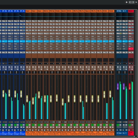Open instrument editor keyboard icon on channel 79
The height and width of the screenshot is (138, 138).
click(44, 130)
